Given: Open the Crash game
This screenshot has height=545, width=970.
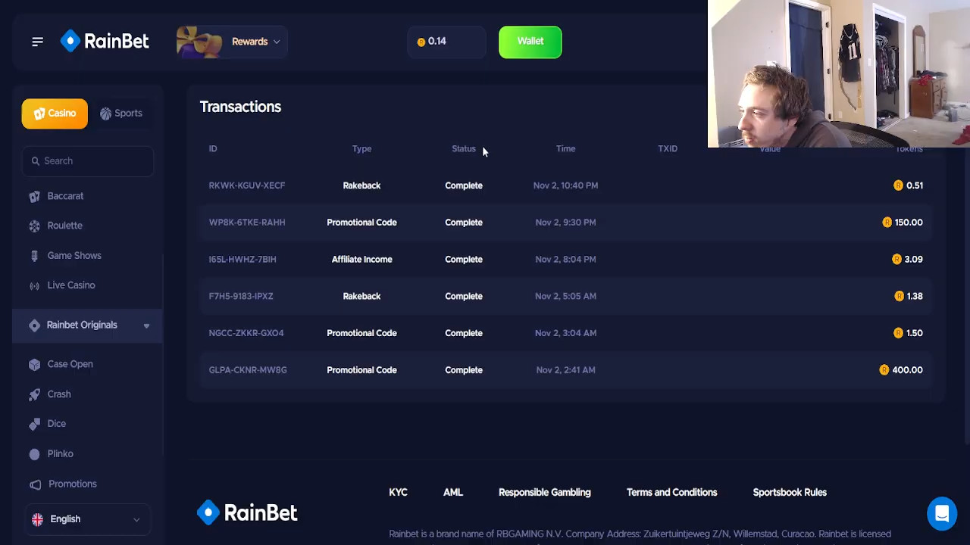Looking at the screenshot, I should coord(59,394).
